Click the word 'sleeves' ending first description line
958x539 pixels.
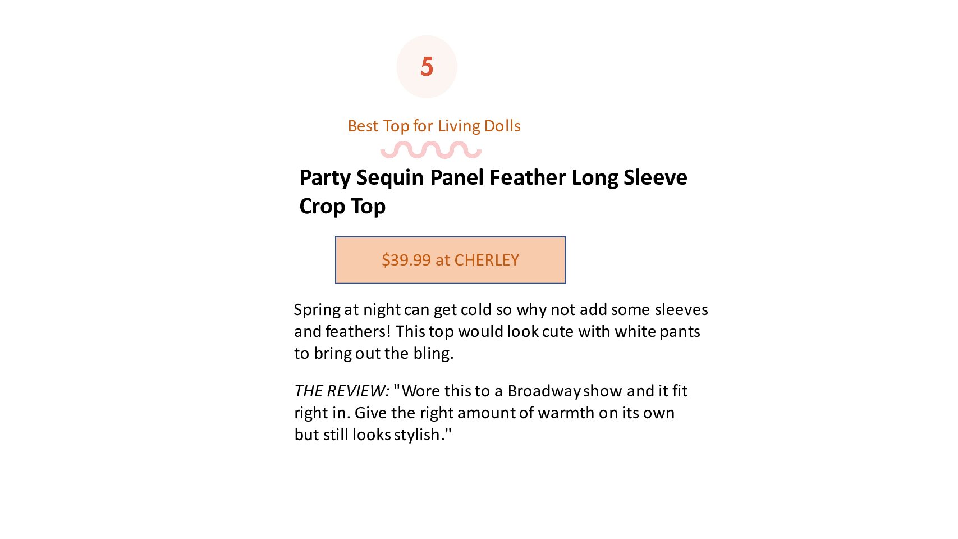tap(681, 309)
